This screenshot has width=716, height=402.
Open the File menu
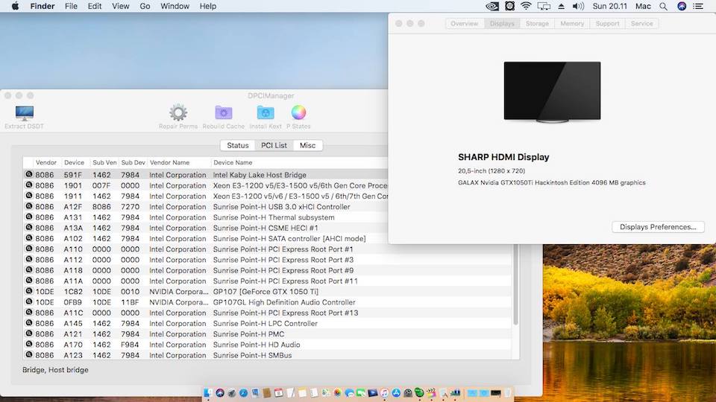71,6
